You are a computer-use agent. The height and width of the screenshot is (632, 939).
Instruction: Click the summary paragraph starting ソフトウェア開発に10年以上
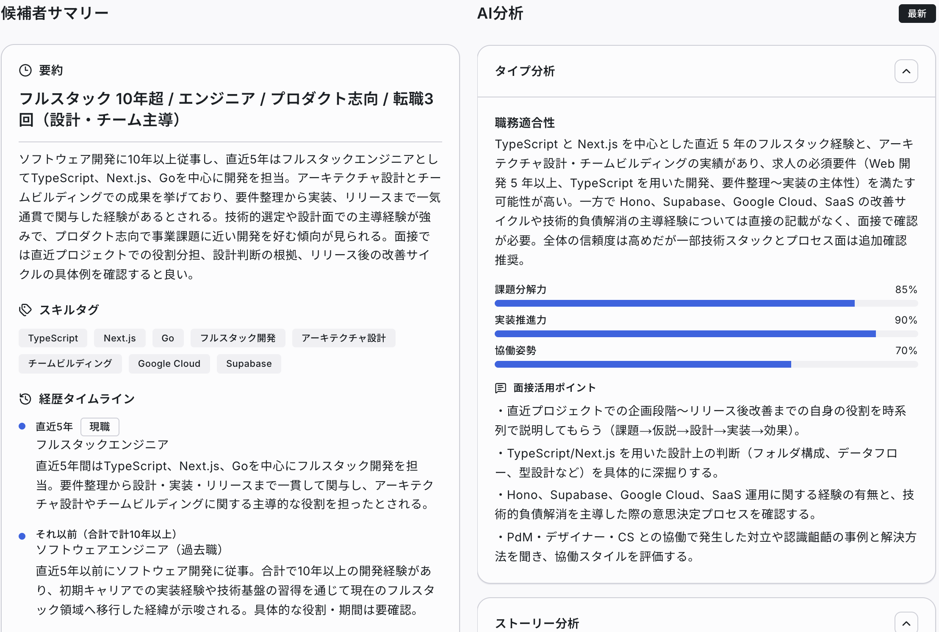click(230, 216)
